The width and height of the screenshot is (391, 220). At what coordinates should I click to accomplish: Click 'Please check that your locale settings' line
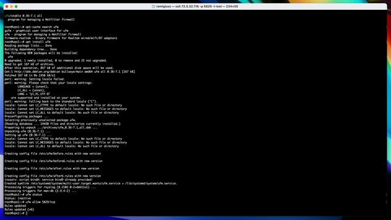tap(48, 83)
